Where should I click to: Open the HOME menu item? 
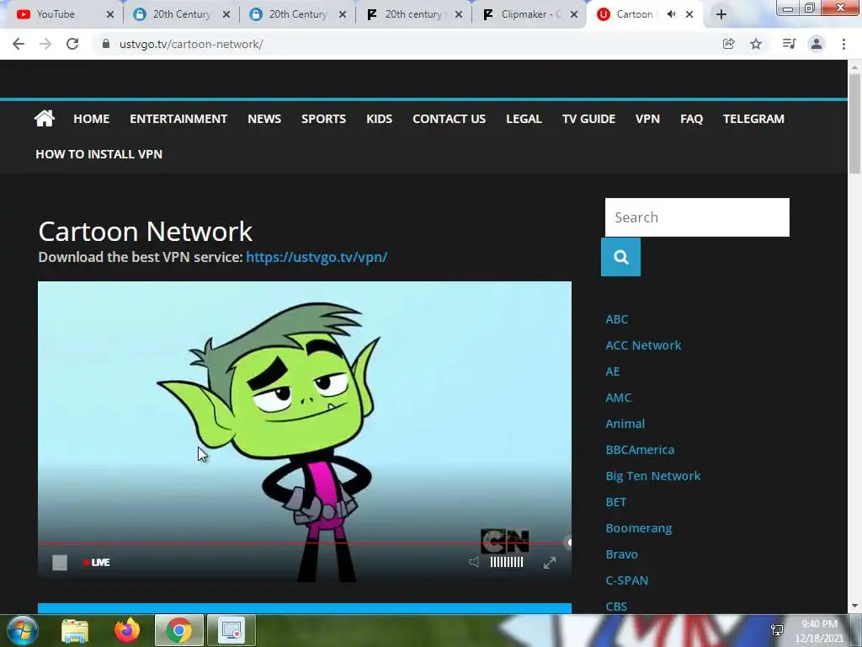click(91, 119)
